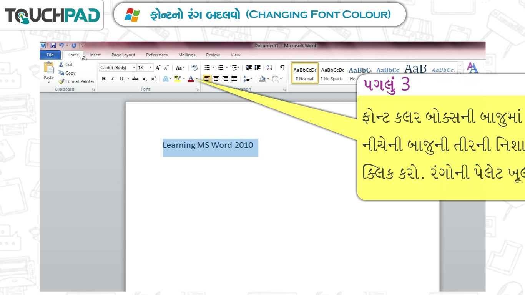This screenshot has width=525, height=295.
Task: Apply the Heading 2 style thumbnail
Action: tap(387, 70)
